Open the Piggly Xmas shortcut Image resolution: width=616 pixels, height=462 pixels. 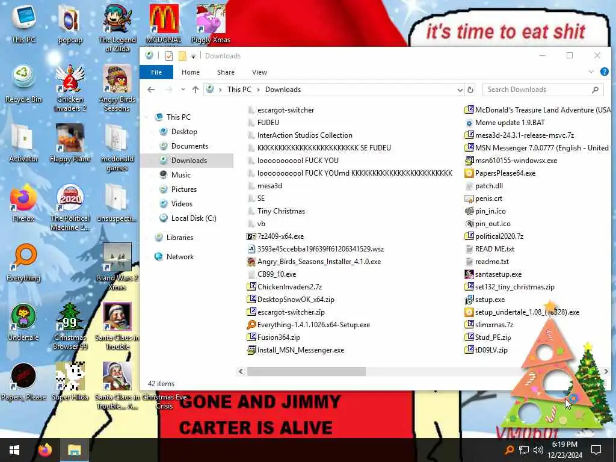211,23
